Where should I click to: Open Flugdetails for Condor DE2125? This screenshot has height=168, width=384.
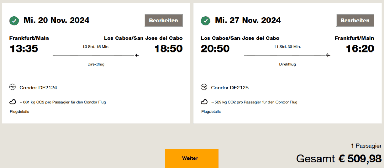tap(211, 112)
